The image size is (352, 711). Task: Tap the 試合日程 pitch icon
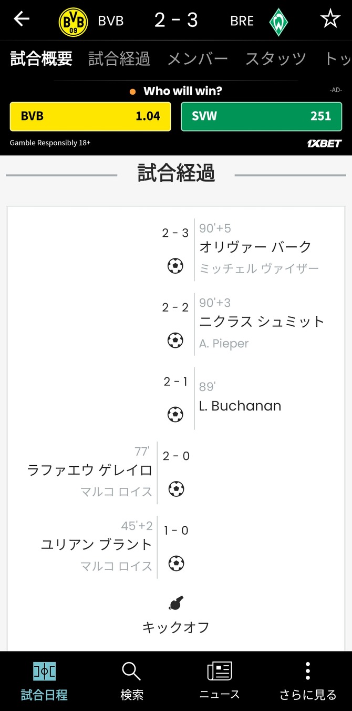coord(44,672)
